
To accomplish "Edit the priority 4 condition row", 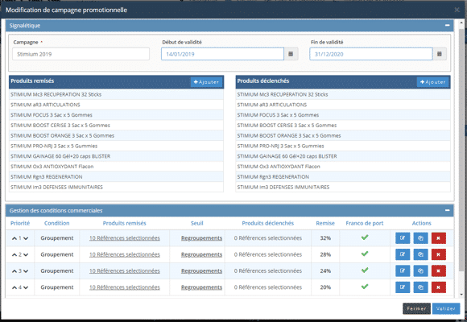I will click(403, 287).
